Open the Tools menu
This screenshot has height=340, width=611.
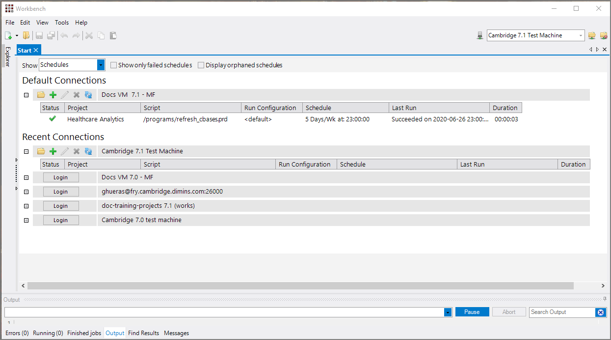pos(62,23)
